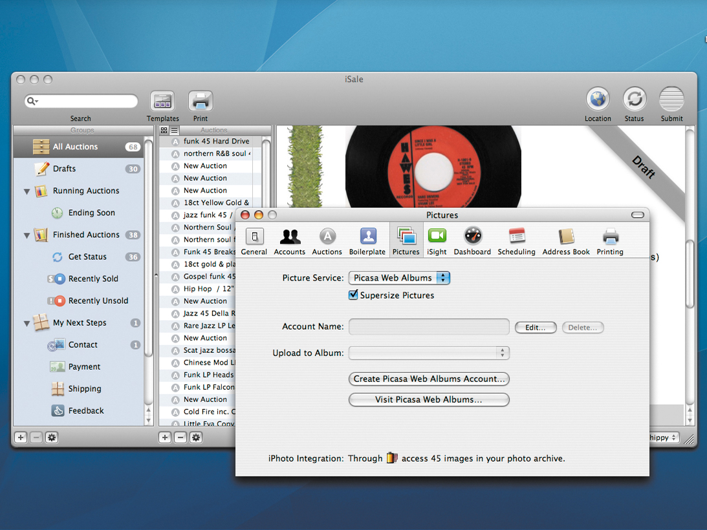Click the iPhoto film icon
Image resolution: width=707 pixels, height=530 pixels.
click(392, 458)
